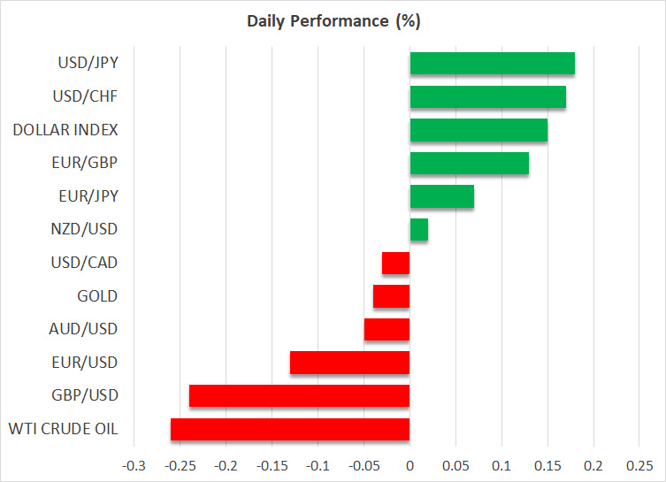Image resolution: width=666 pixels, height=482 pixels.
Task: Click the EUR/JPY green bar
Action: pos(441,196)
